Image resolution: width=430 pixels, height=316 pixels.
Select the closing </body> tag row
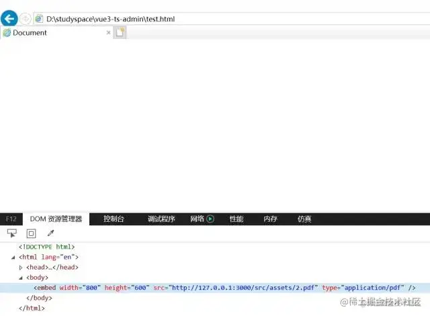coord(39,298)
